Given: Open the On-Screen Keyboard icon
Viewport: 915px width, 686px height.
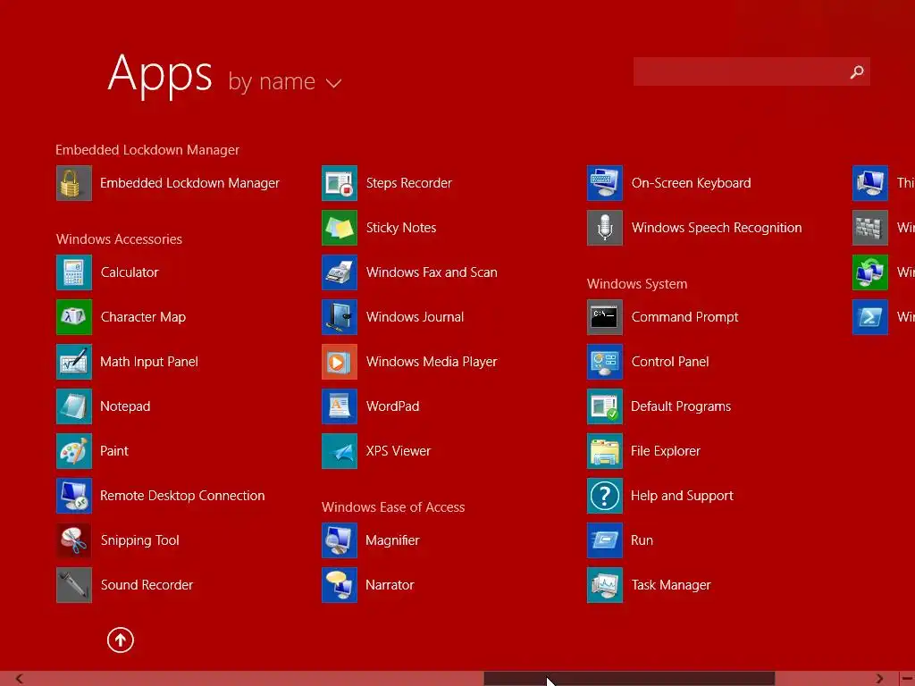Looking at the screenshot, I should [x=605, y=183].
